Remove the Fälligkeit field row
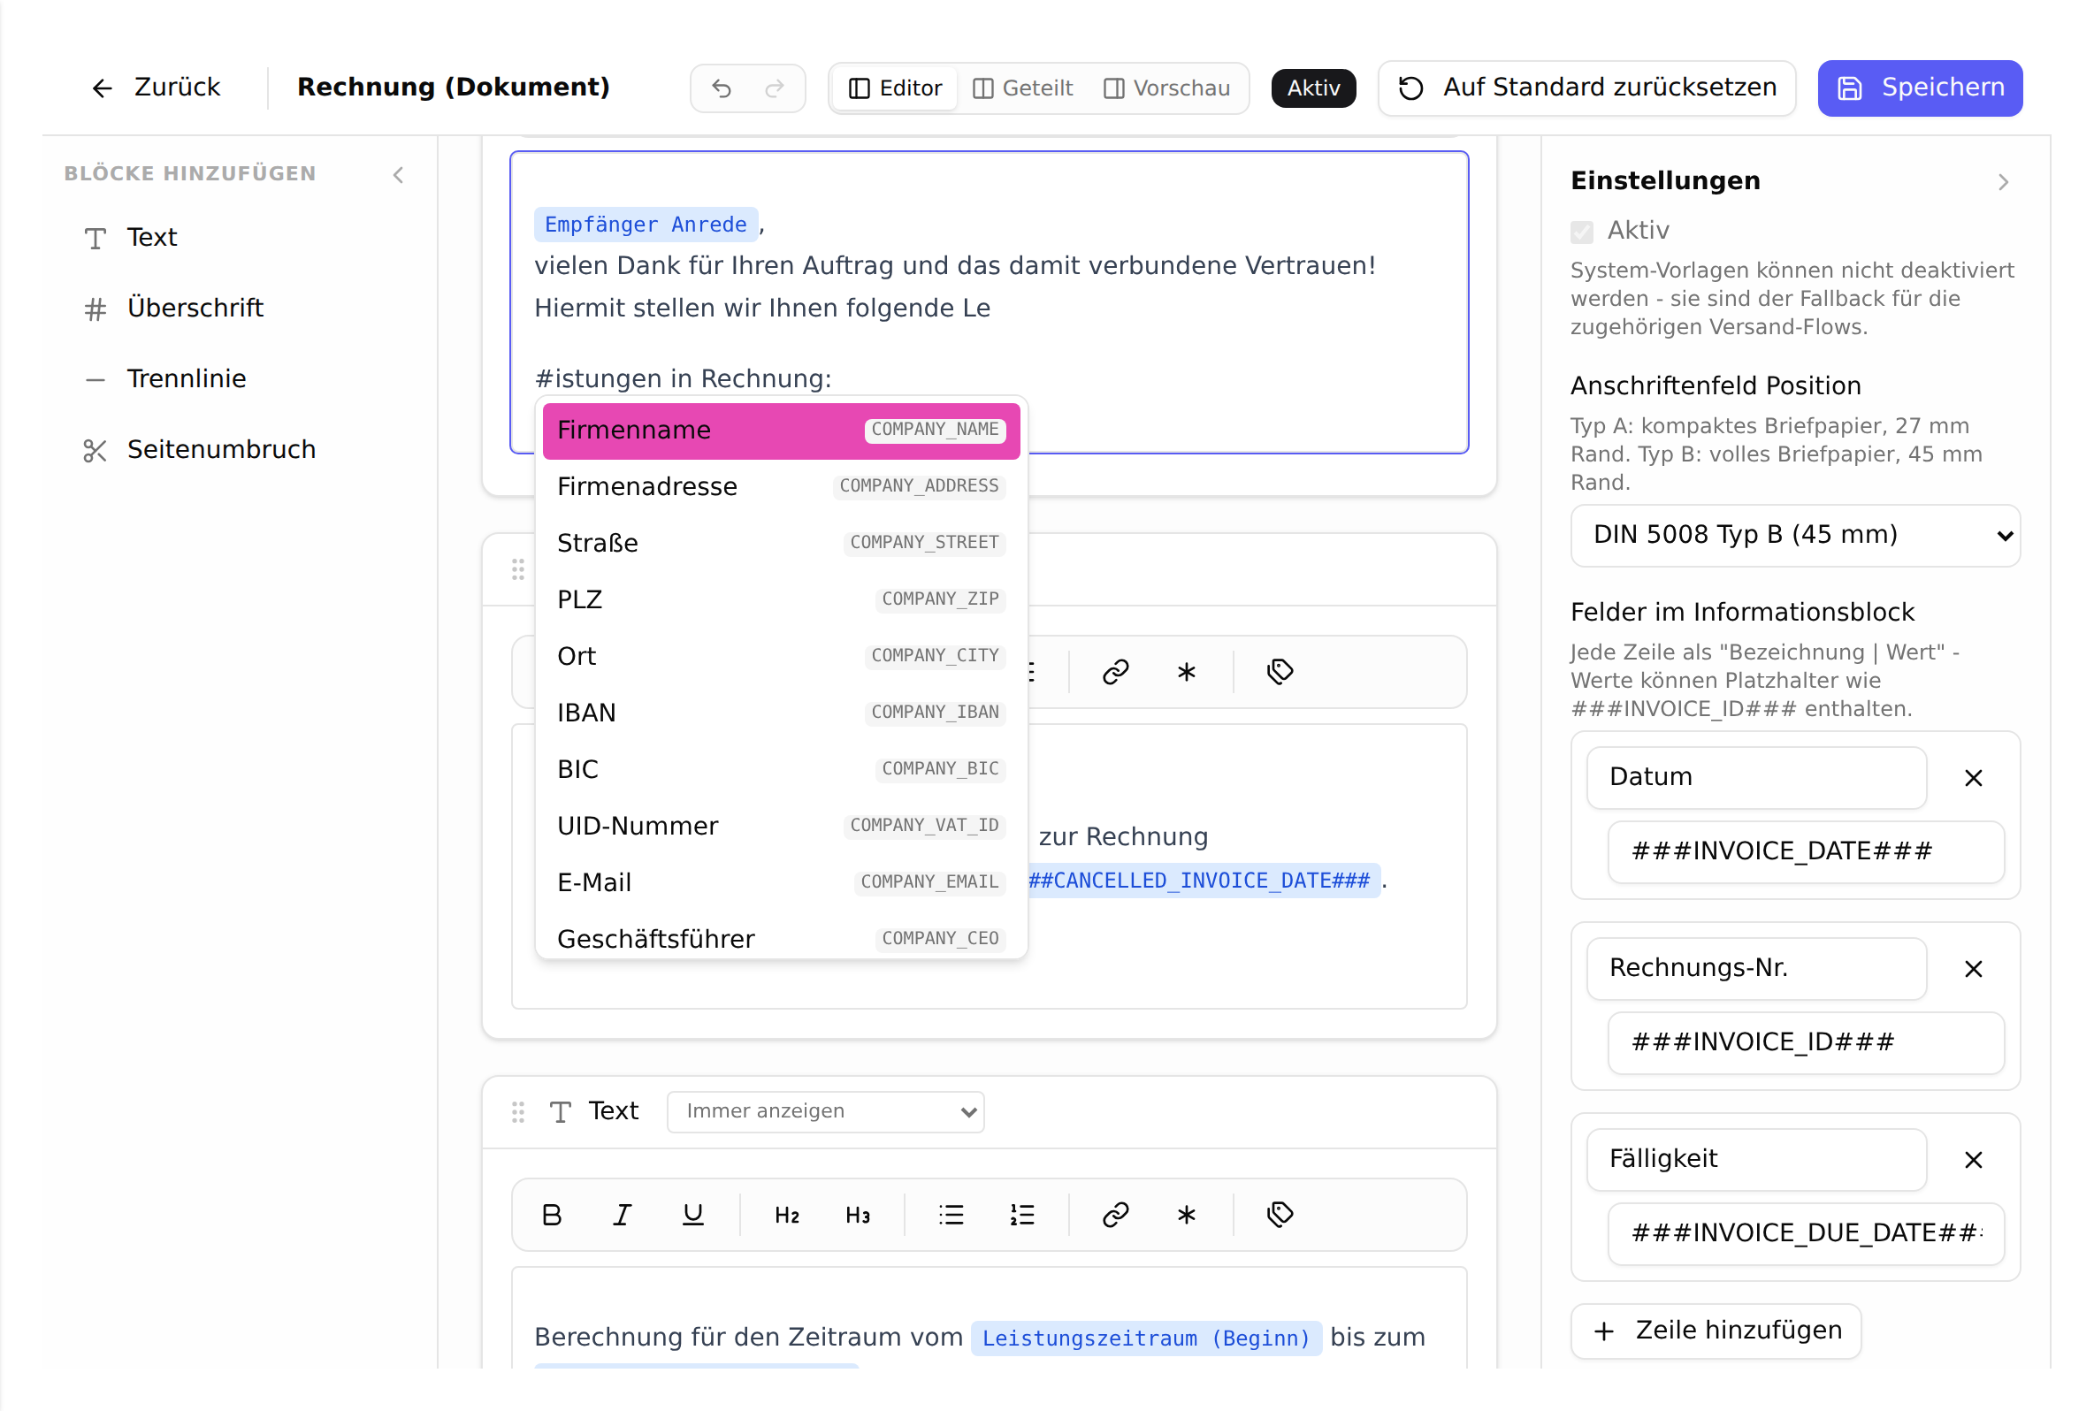The height and width of the screenshot is (1411, 2094). [x=1973, y=1160]
